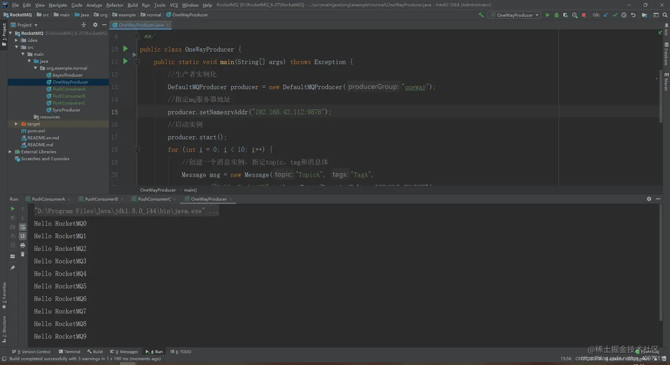Click the run gutter icon on line 10

pos(125,49)
